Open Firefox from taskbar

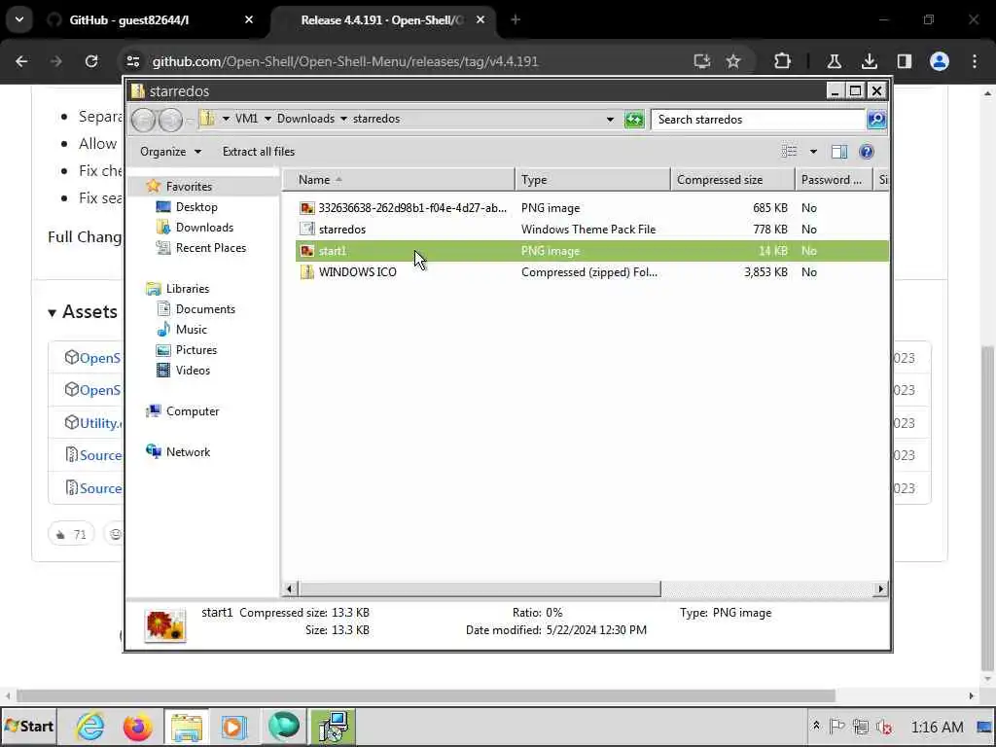[137, 726]
